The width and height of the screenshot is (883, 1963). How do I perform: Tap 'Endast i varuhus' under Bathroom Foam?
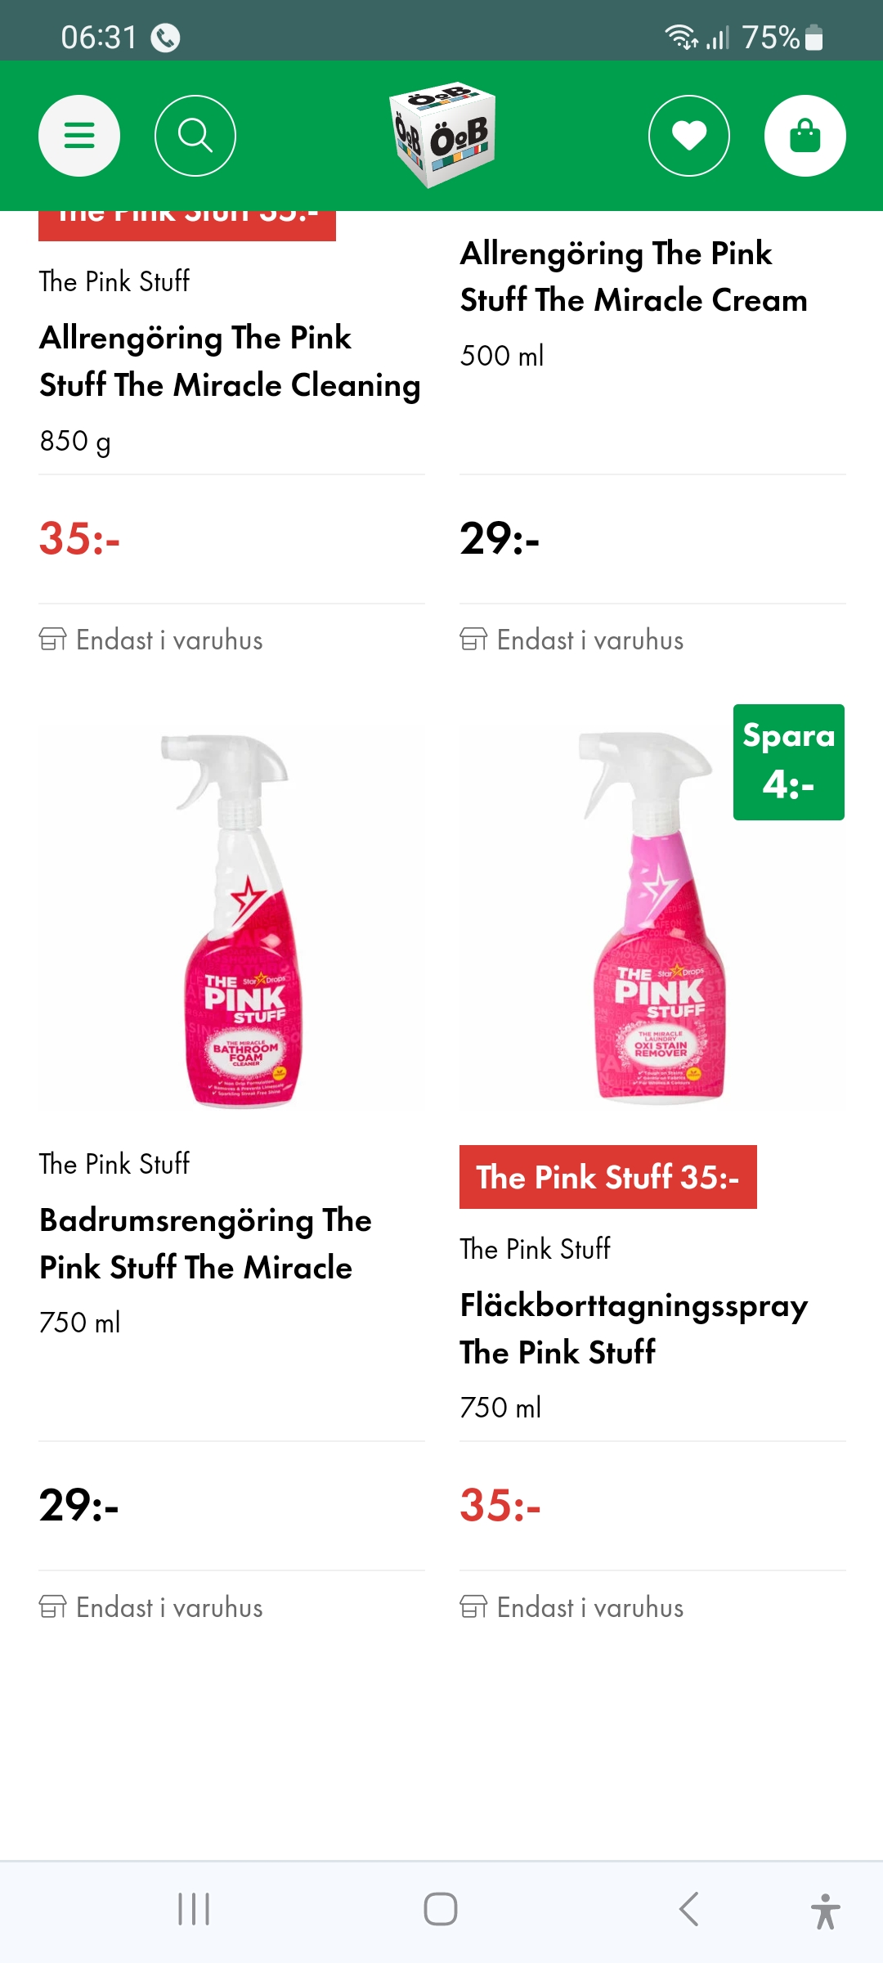(x=168, y=1608)
